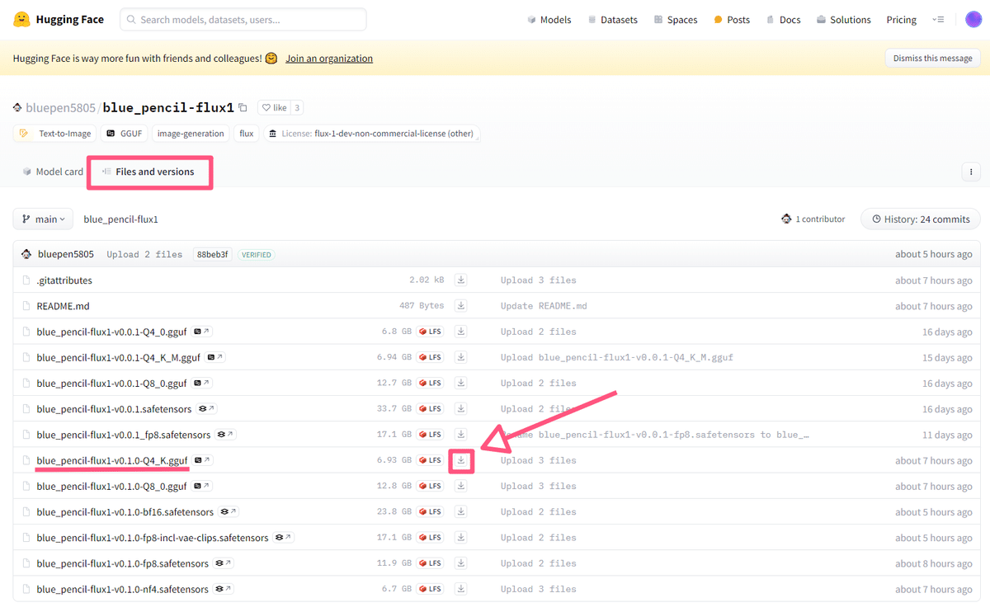
Task: Open blue_pencil-flux1-v0.0.1_fp8.safetensors file
Action: 123,435
